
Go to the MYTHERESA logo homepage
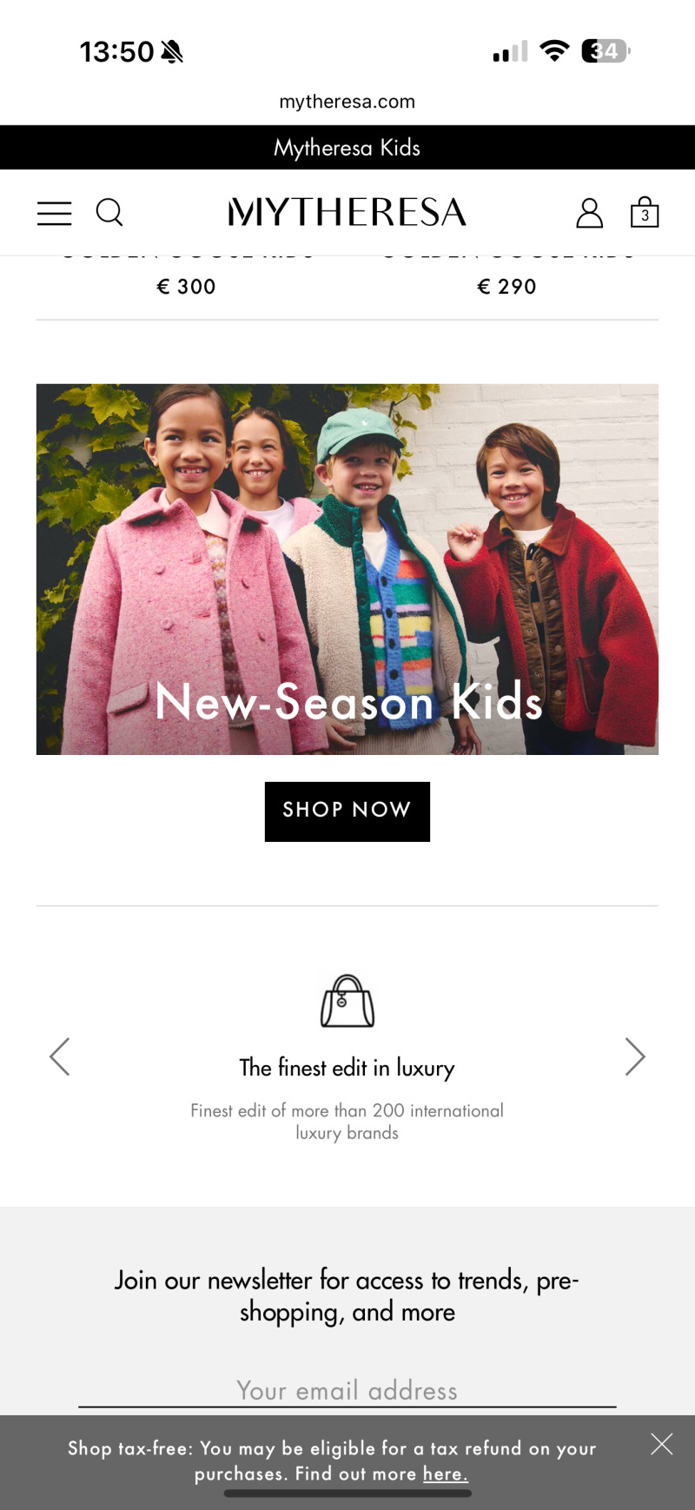347,212
